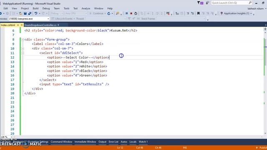Click the Save file icon
This screenshot has width=267, height=150.
click(x=25, y=13)
